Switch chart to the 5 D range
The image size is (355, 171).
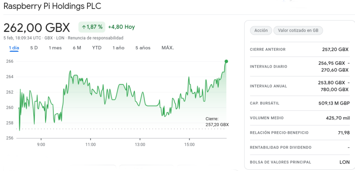pos(34,48)
